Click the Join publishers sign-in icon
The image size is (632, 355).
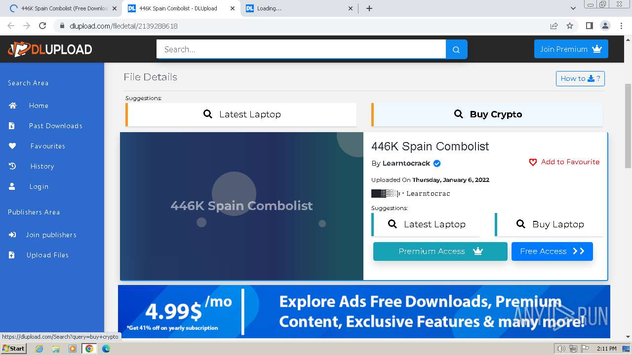click(x=12, y=235)
